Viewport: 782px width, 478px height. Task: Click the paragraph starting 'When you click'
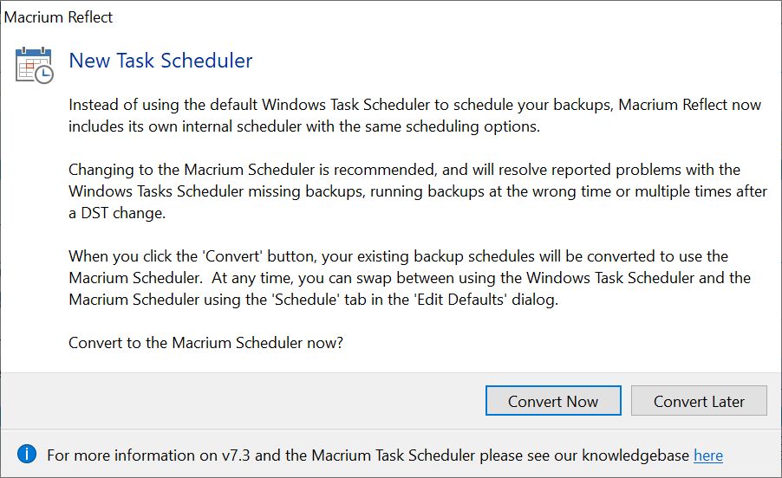coord(409,278)
